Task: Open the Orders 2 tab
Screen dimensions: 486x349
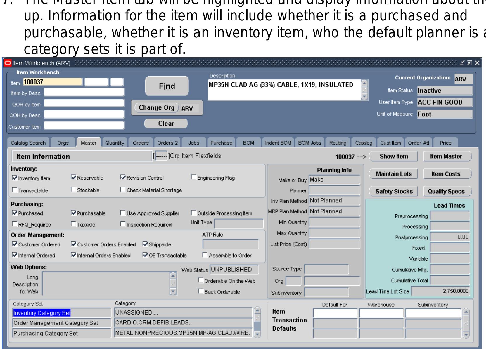Action: [167, 143]
